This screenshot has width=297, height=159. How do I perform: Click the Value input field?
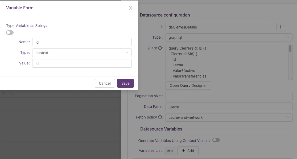82,63
